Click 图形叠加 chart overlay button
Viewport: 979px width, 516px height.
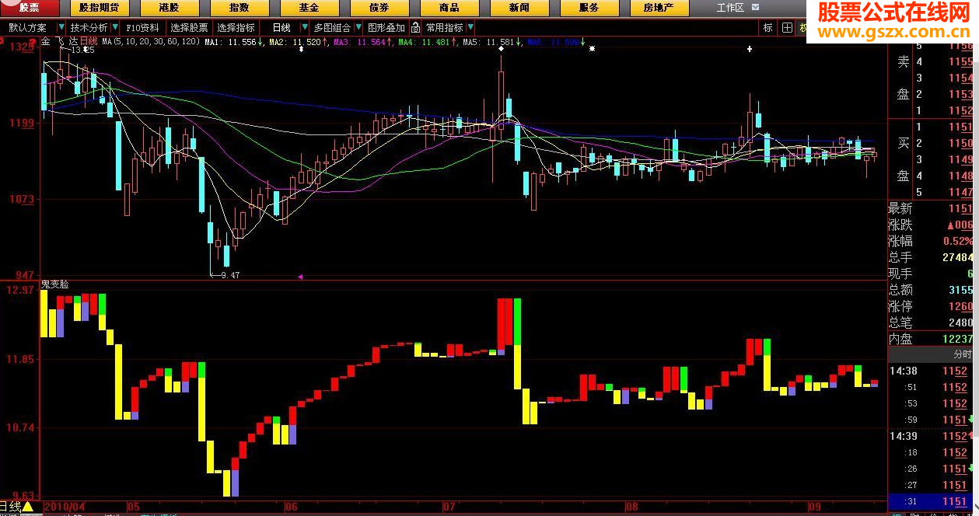(386, 27)
